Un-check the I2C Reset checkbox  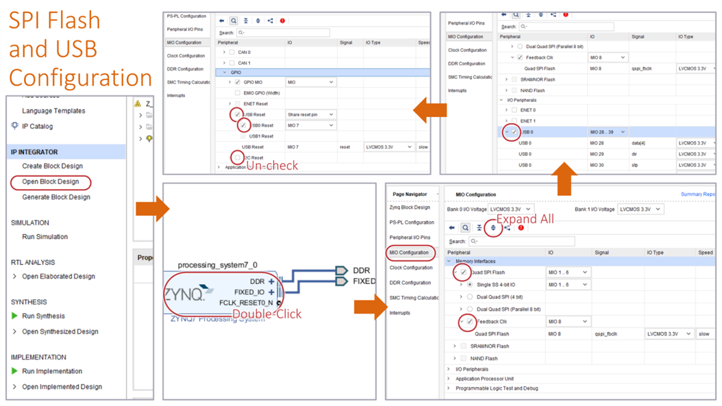(238, 158)
